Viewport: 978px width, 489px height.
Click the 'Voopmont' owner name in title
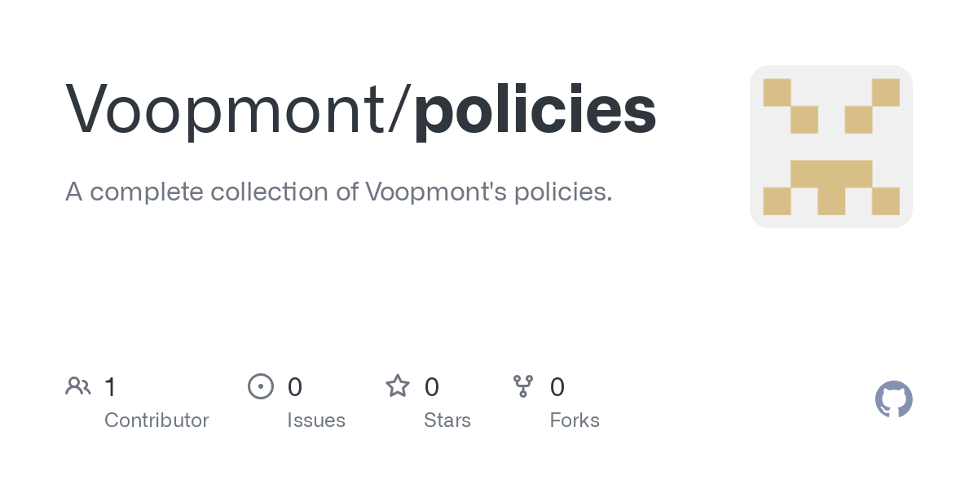pyautogui.click(x=228, y=110)
